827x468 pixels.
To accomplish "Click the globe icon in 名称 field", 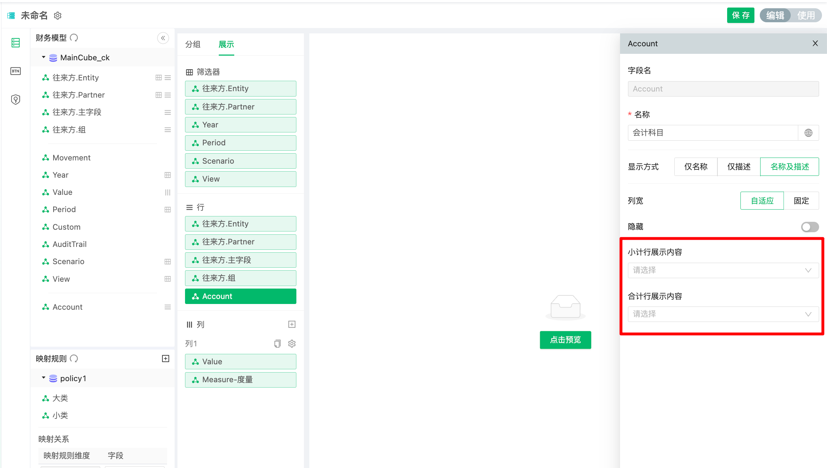I will [808, 133].
